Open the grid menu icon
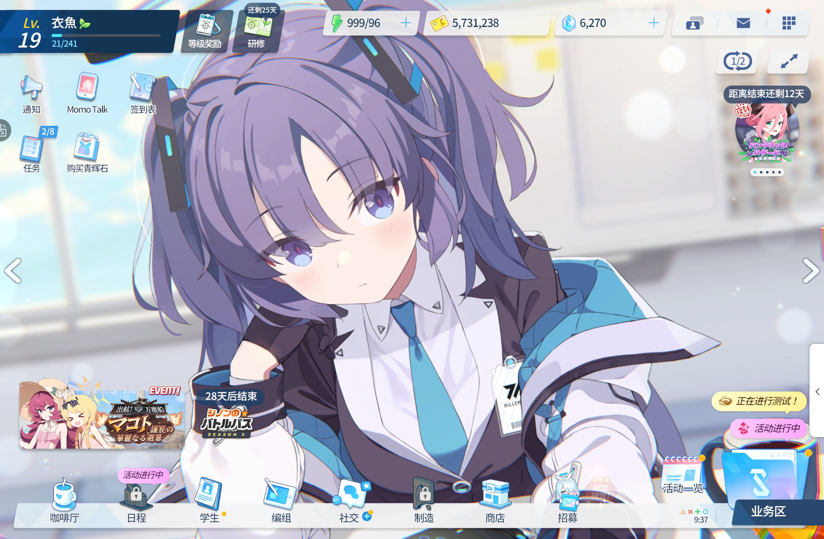 (789, 23)
